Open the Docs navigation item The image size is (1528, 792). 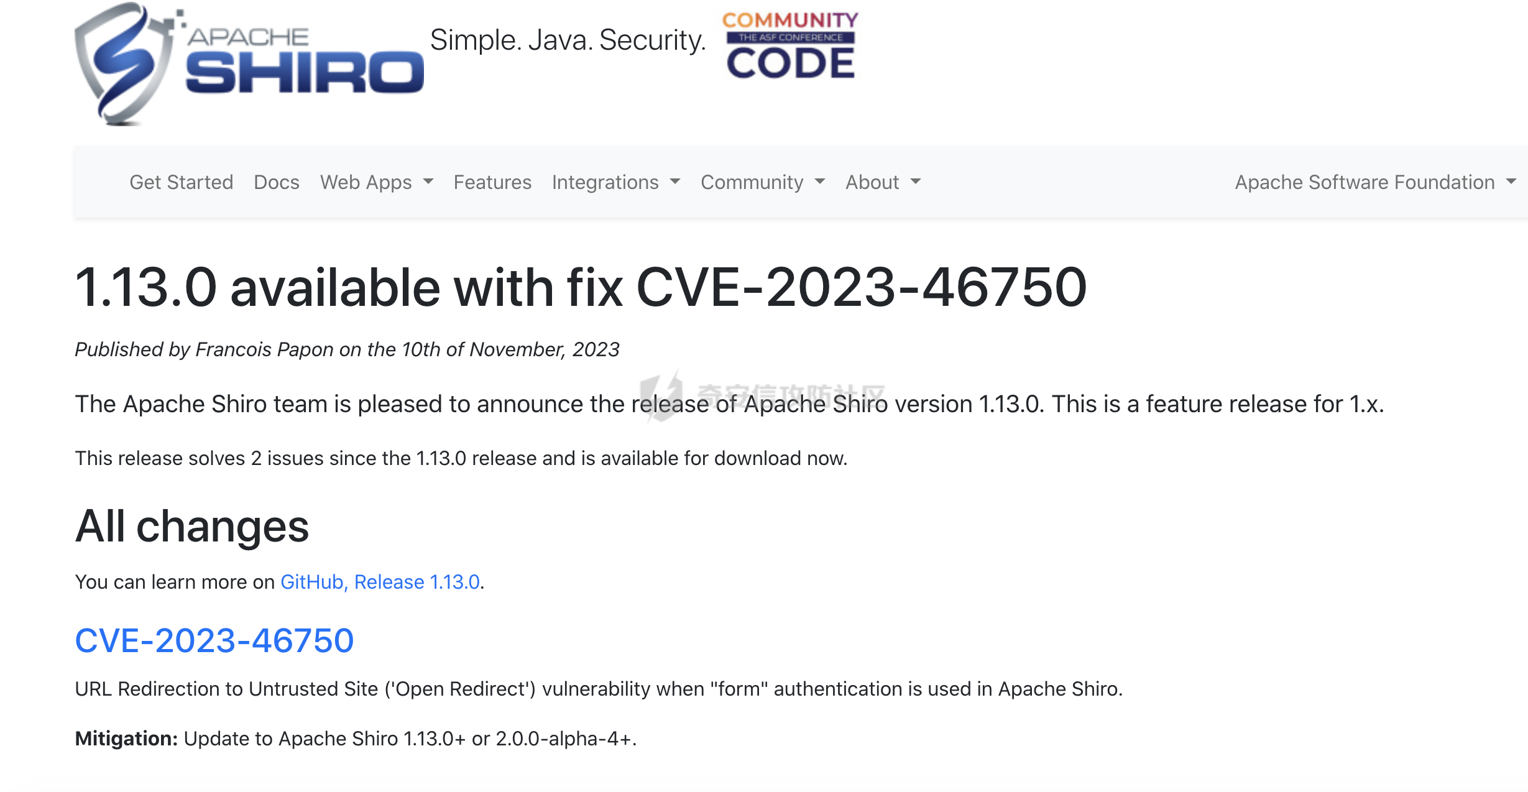pyautogui.click(x=276, y=182)
